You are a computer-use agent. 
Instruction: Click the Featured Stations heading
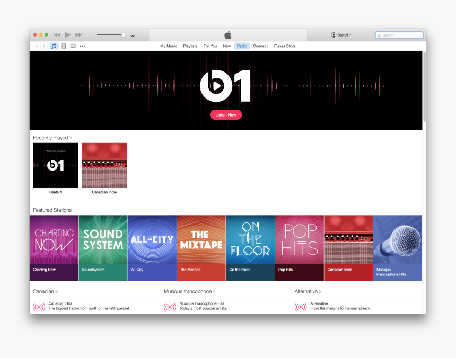52,210
